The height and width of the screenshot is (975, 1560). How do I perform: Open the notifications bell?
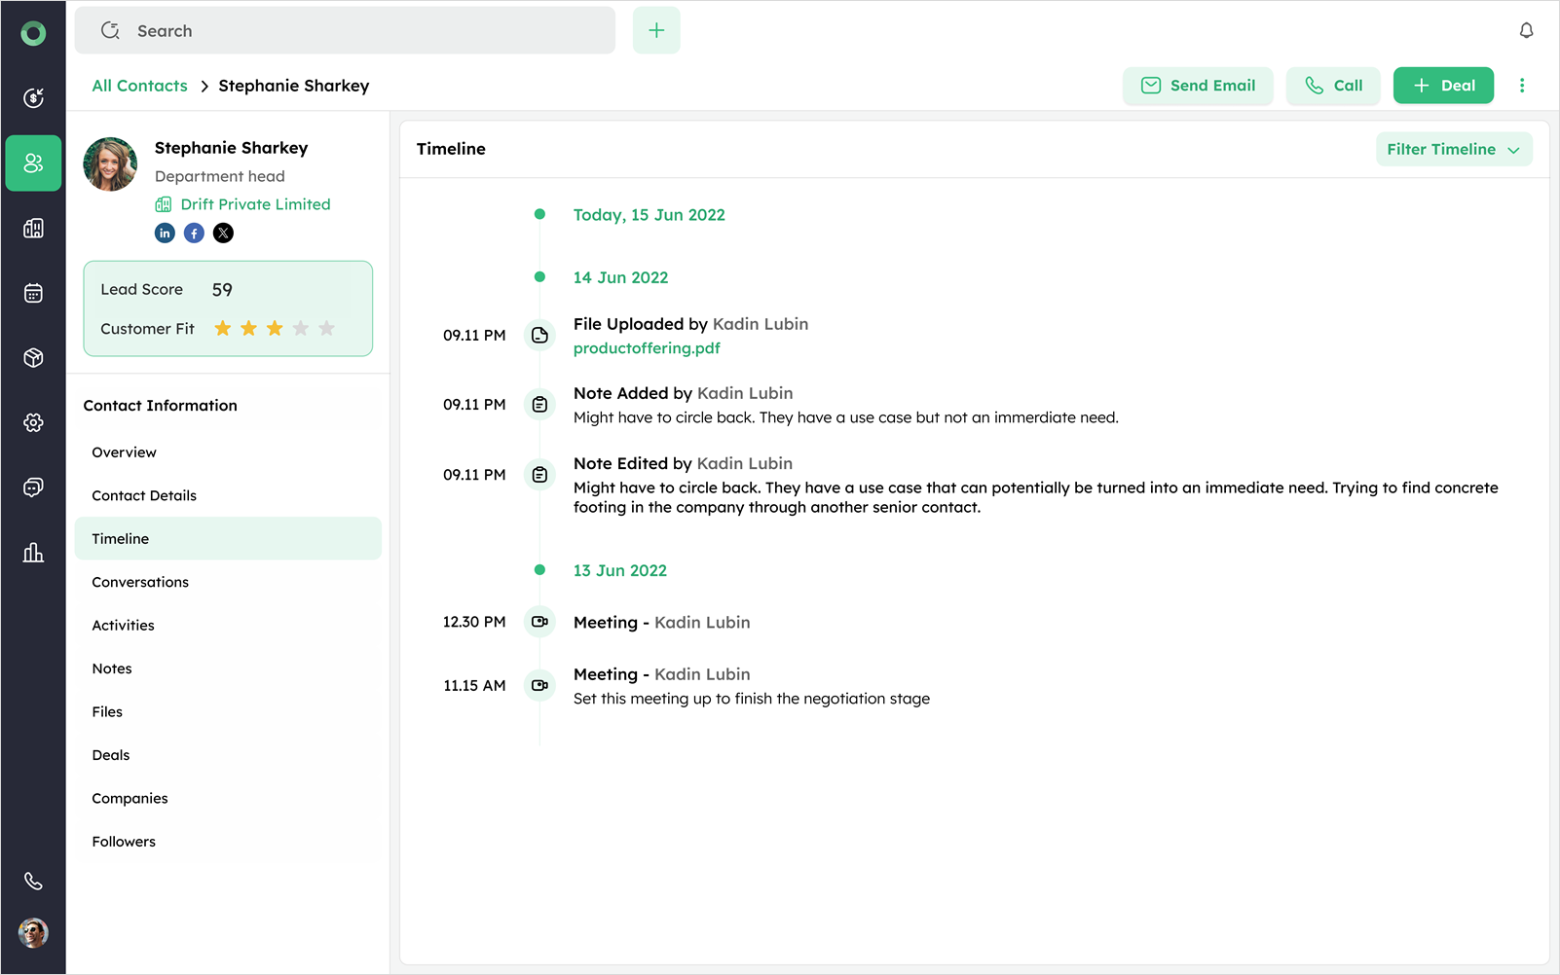tap(1526, 31)
